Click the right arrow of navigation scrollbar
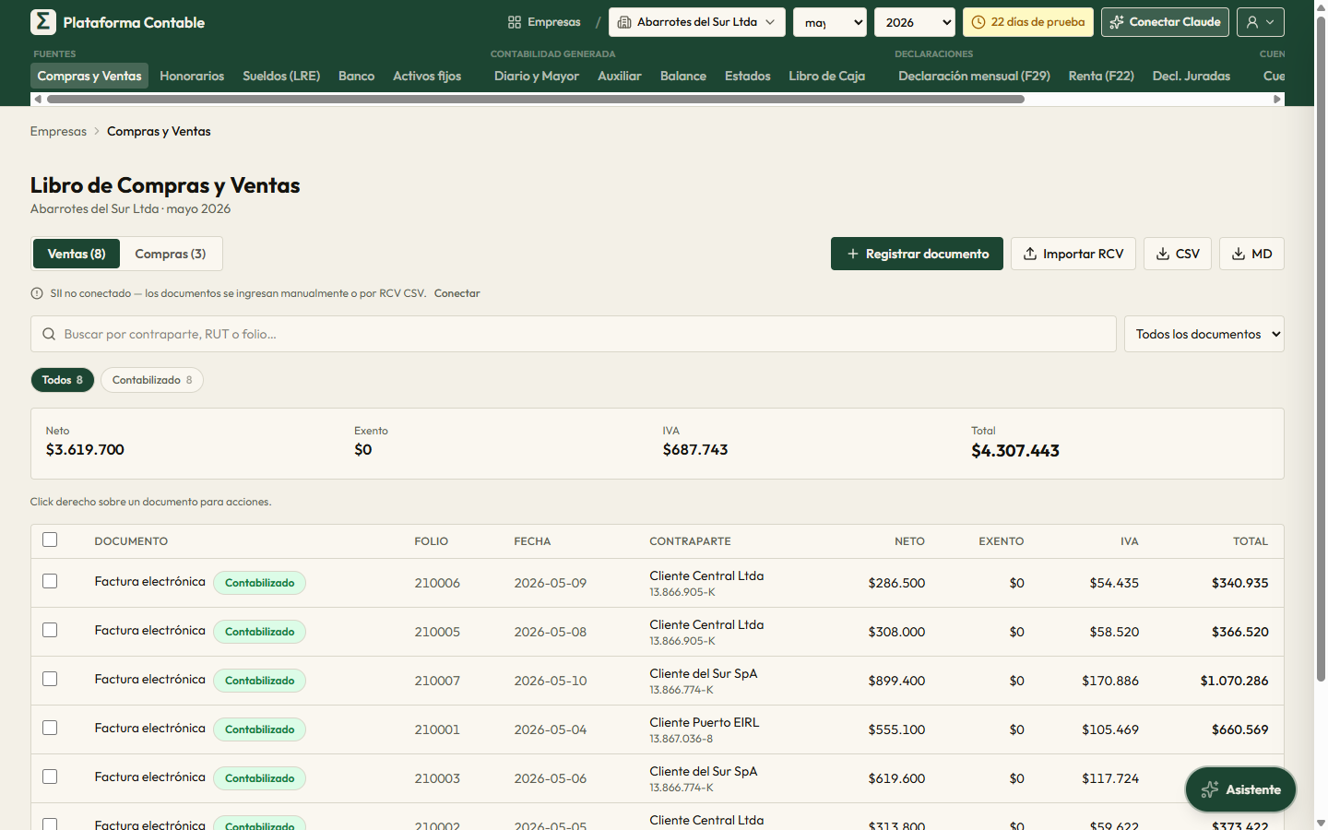The width and height of the screenshot is (1328, 830). click(x=1277, y=99)
